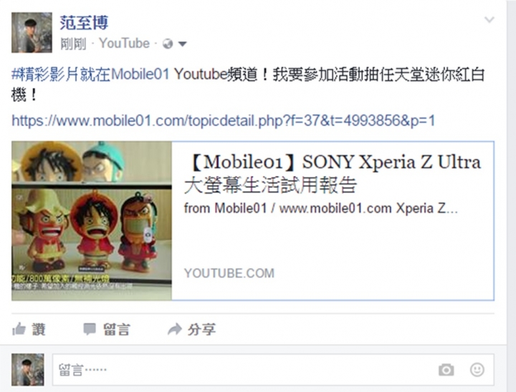Click the share arrow icon
The height and width of the screenshot is (392, 516).
175,329
